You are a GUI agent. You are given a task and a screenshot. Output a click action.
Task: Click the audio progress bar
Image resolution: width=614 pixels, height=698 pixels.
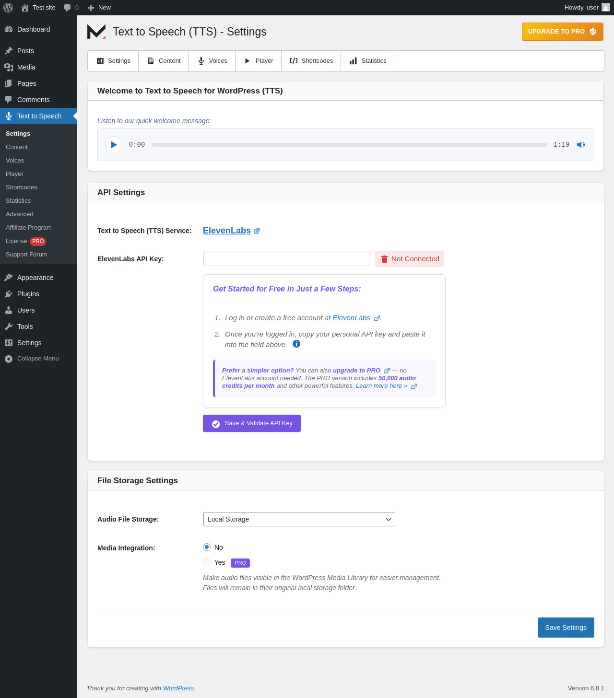pos(349,145)
